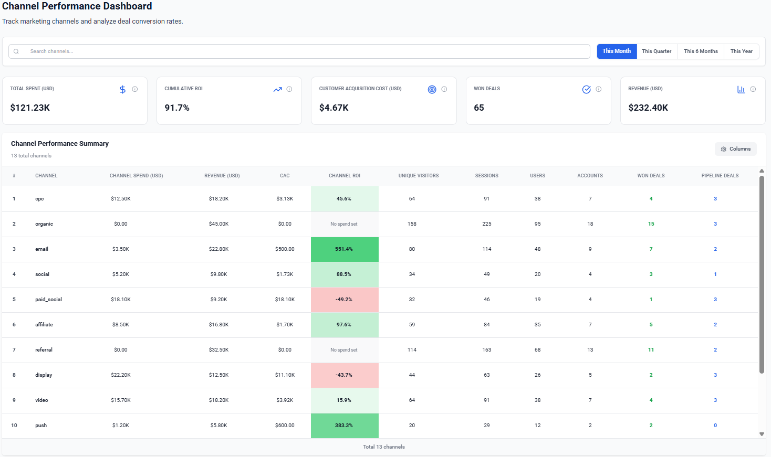Image resolution: width=771 pixels, height=457 pixels.
Task: Click the checkmark icon on Won Deals card
Action: pyautogui.click(x=587, y=89)
